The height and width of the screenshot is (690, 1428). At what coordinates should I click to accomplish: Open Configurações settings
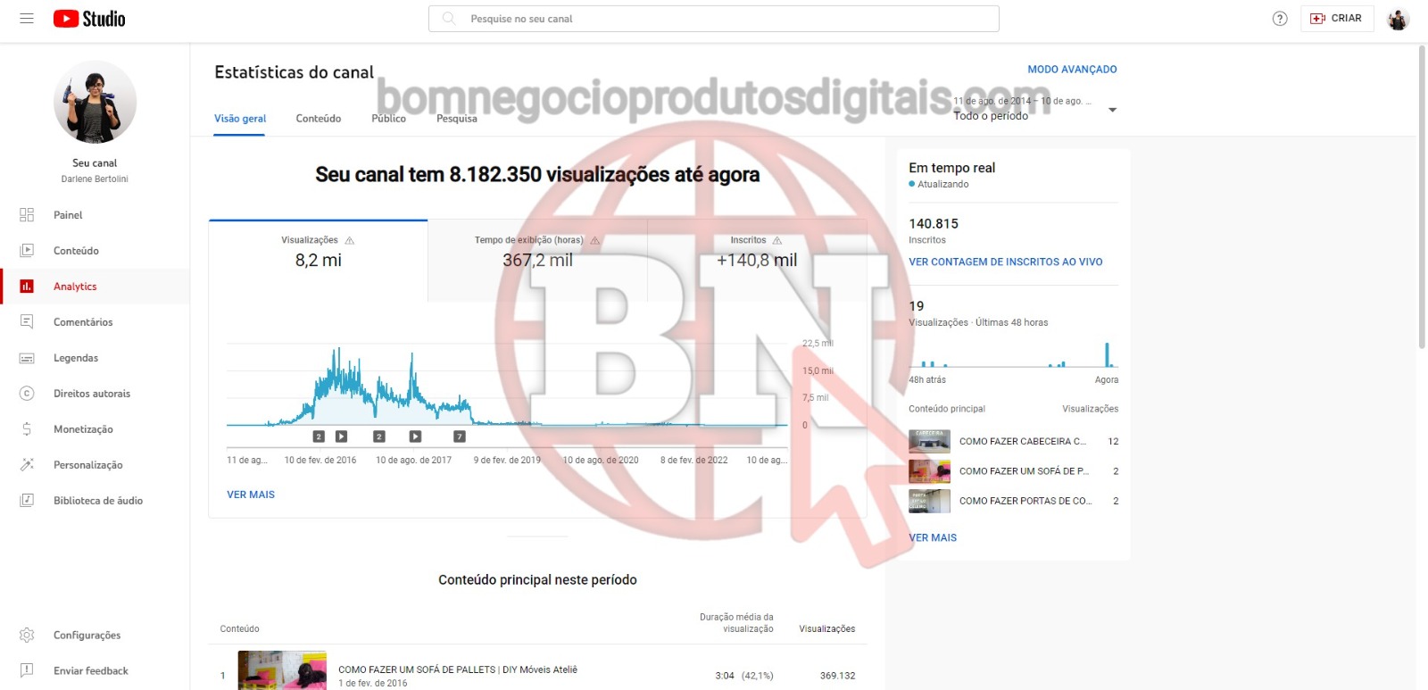[x=87, y=636]
